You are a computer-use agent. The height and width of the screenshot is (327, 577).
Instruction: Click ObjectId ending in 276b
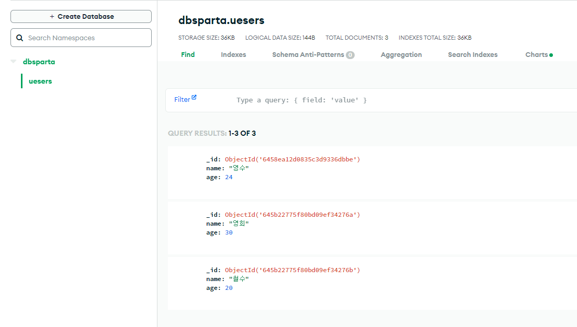(292, 270)
